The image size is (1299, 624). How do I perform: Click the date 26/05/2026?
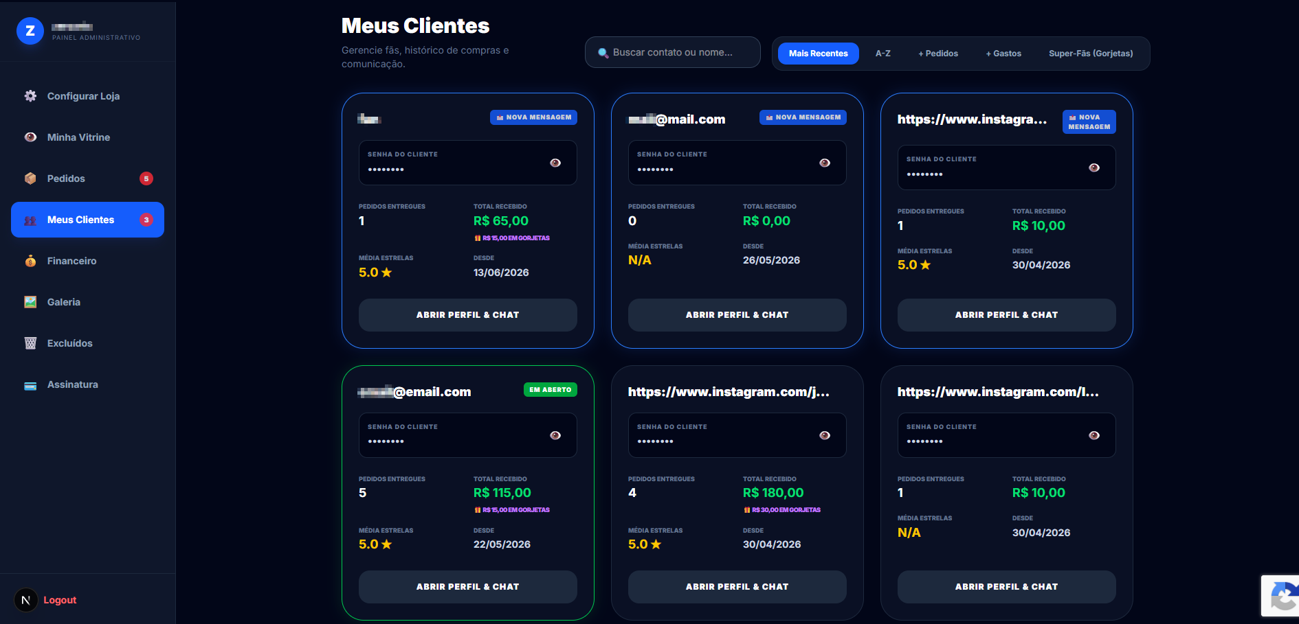(771, 260)
